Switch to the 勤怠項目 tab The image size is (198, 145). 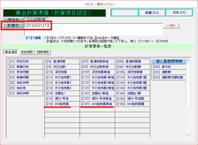[11, 52]
